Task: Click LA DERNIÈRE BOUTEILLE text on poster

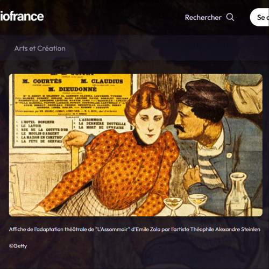Action: click(102, 124)
